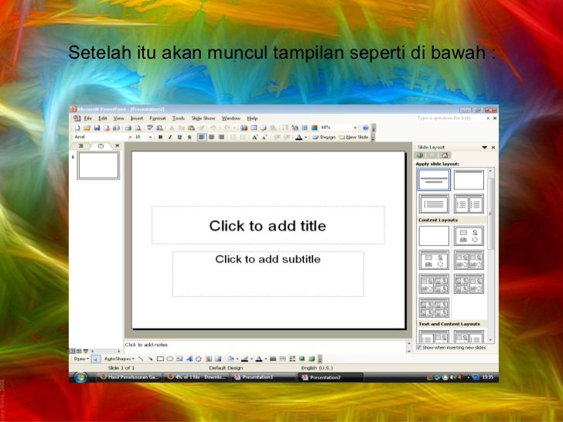Open the font size dropdown
563x422 pixels.
tap(150, 137)
